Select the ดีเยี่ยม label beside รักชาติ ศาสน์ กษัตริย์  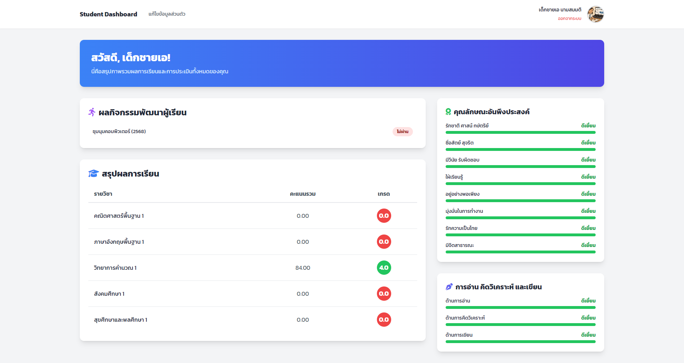(x=588, y=125)
